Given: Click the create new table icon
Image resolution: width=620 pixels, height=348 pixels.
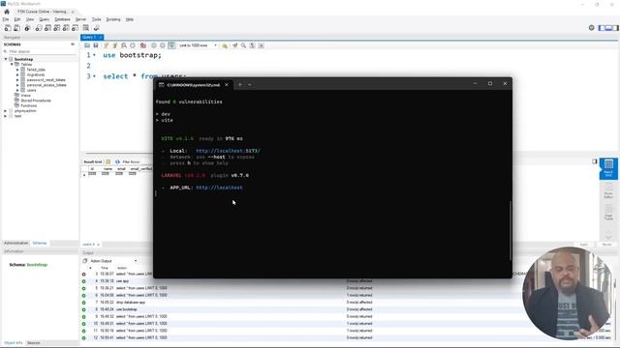Looking at the screenshot, I should point(47,28).
